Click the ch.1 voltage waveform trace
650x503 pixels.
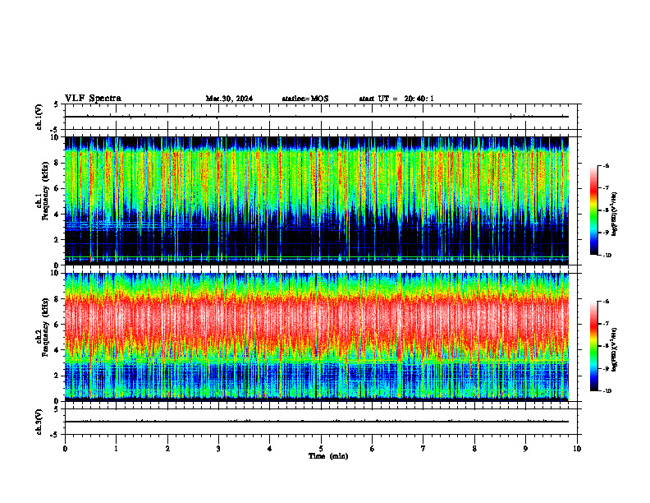click(317, 117)
